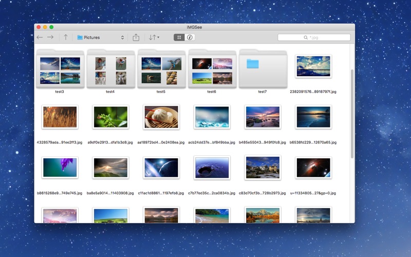Go forward with the right arrow
Viewport: 411px width, 257px height.
coord(50,37)
